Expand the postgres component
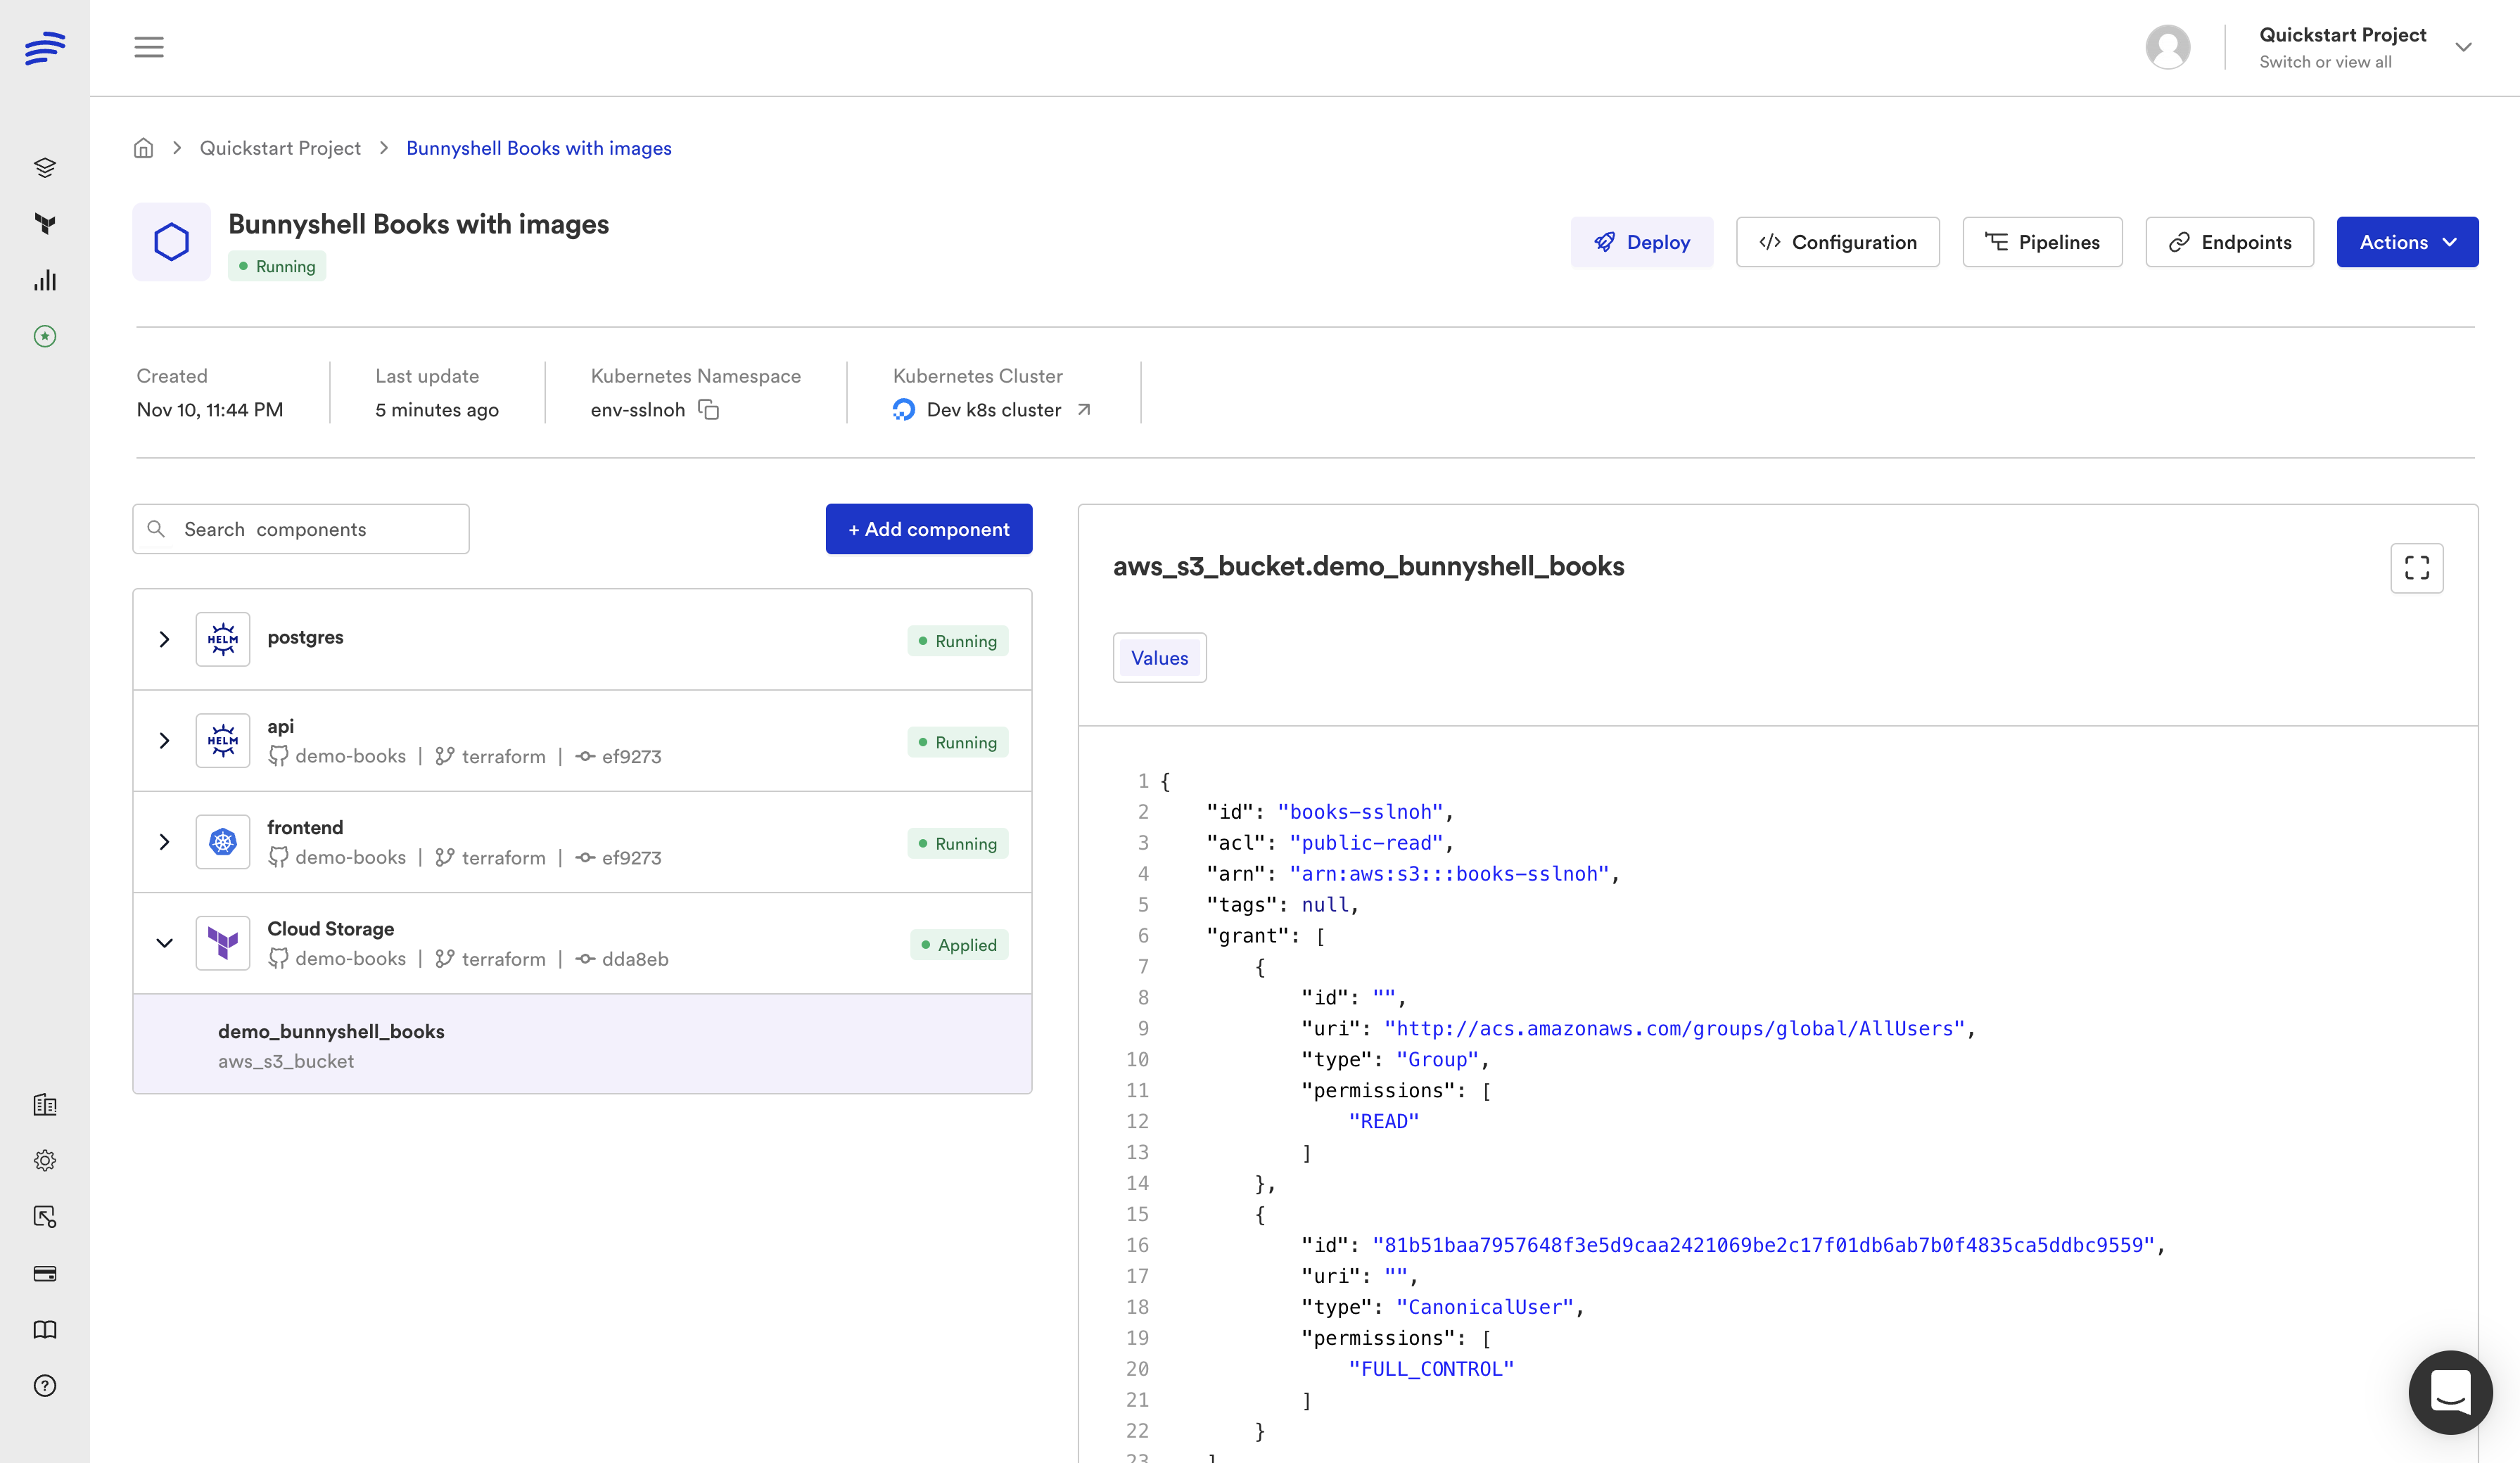The image size is (2520, 1463). (165, 639)
